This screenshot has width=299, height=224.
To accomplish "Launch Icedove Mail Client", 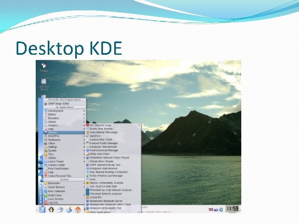I will [x=113, y=139].
